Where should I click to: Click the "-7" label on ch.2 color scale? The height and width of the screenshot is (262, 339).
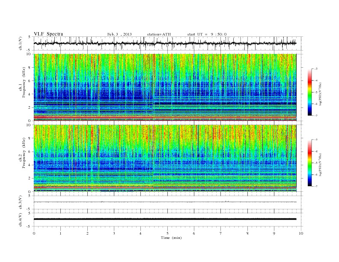click(316, 186)
